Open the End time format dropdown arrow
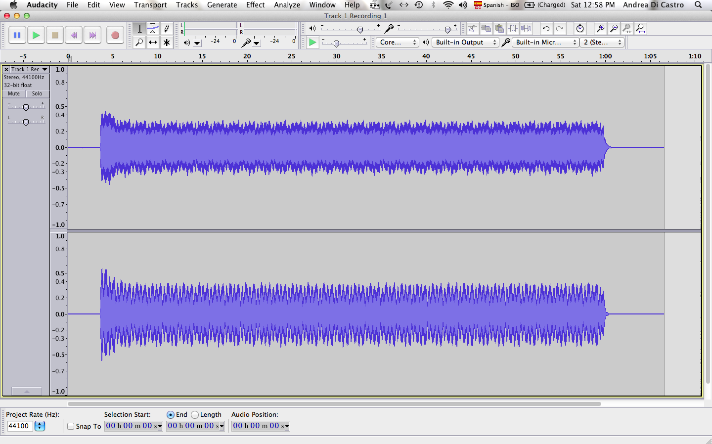This screenshot has width=712, height=444. coord(222,426)
